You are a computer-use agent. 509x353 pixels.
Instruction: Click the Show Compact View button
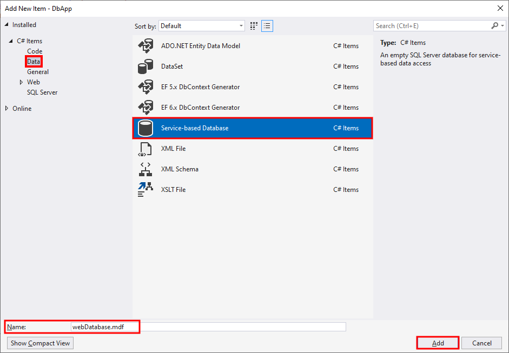tap(40, 343)
